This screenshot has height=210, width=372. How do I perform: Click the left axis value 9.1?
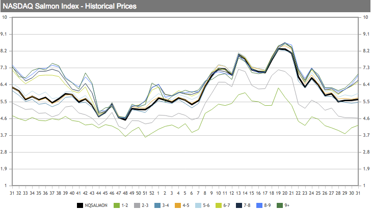pos(4,34)
